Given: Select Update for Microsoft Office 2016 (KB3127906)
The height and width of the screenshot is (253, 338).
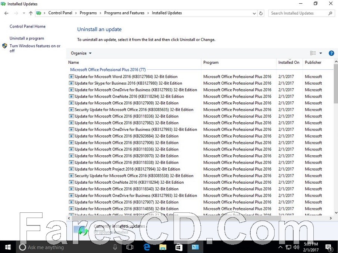Looking at the screenshot, I should [126, 143].
